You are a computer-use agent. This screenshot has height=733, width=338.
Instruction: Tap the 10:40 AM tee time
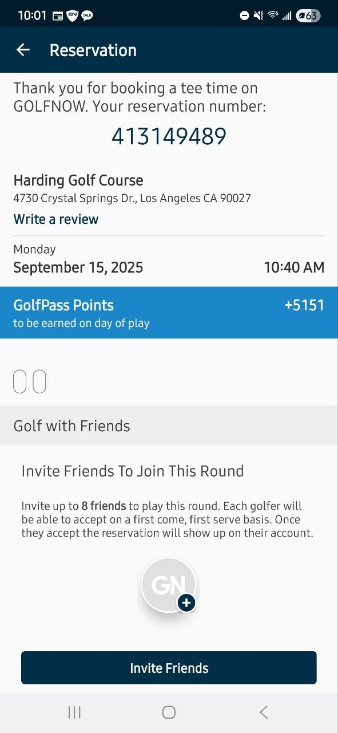[x=294, y=267]
